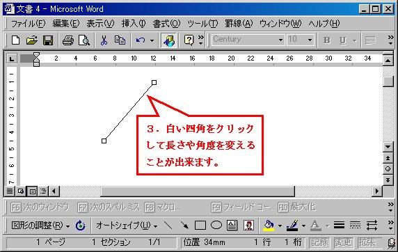Open the Print Preview icon

pos(84,40)
